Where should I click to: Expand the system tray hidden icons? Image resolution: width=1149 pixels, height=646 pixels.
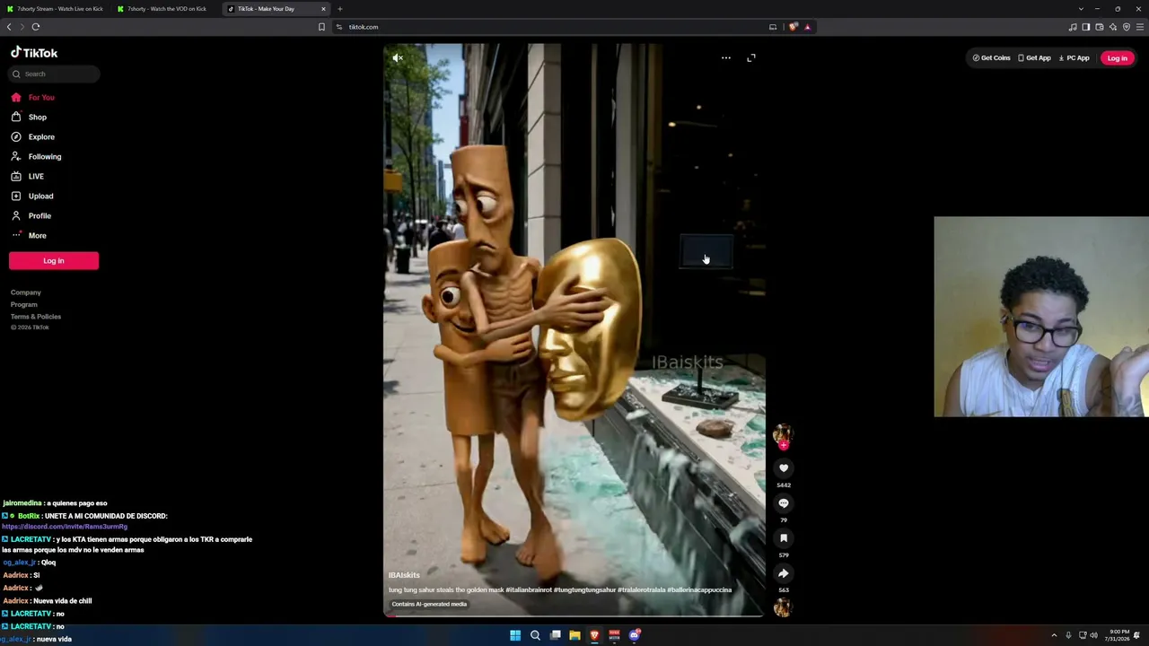coord(1054,635)
